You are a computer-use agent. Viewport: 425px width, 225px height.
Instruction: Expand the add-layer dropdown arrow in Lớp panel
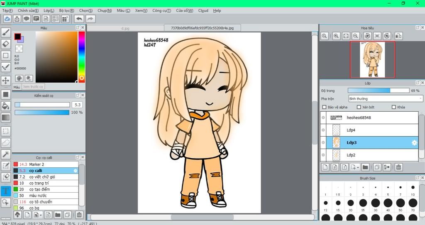click(357, 167)
